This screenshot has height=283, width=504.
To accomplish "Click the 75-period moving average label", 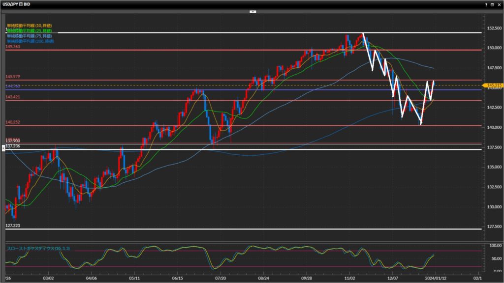I will [x=29, y=36].
